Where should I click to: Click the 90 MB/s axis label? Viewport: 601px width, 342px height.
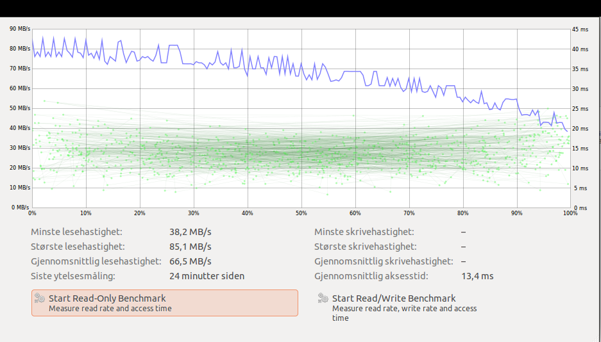coord(21,29)
